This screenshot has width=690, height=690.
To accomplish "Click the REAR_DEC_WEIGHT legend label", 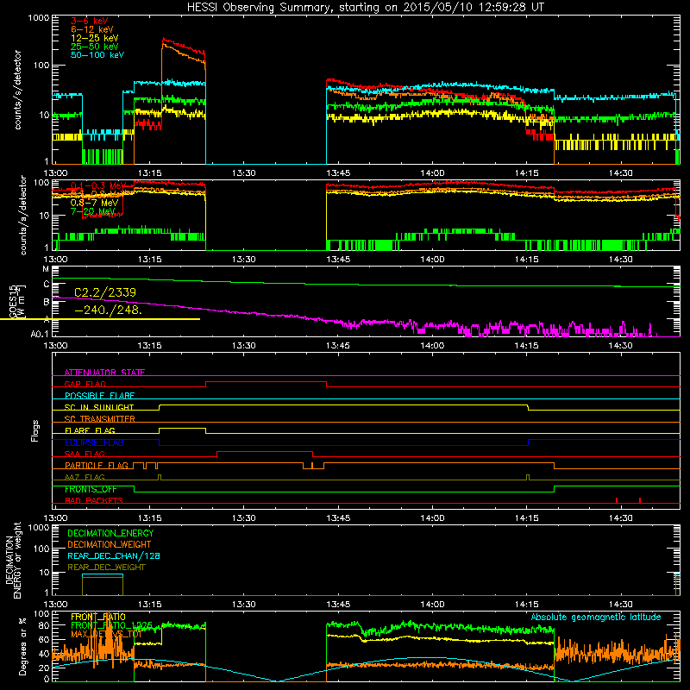I will point(106,568).
